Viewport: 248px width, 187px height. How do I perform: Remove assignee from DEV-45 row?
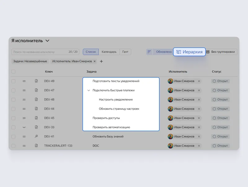[199, 118]
